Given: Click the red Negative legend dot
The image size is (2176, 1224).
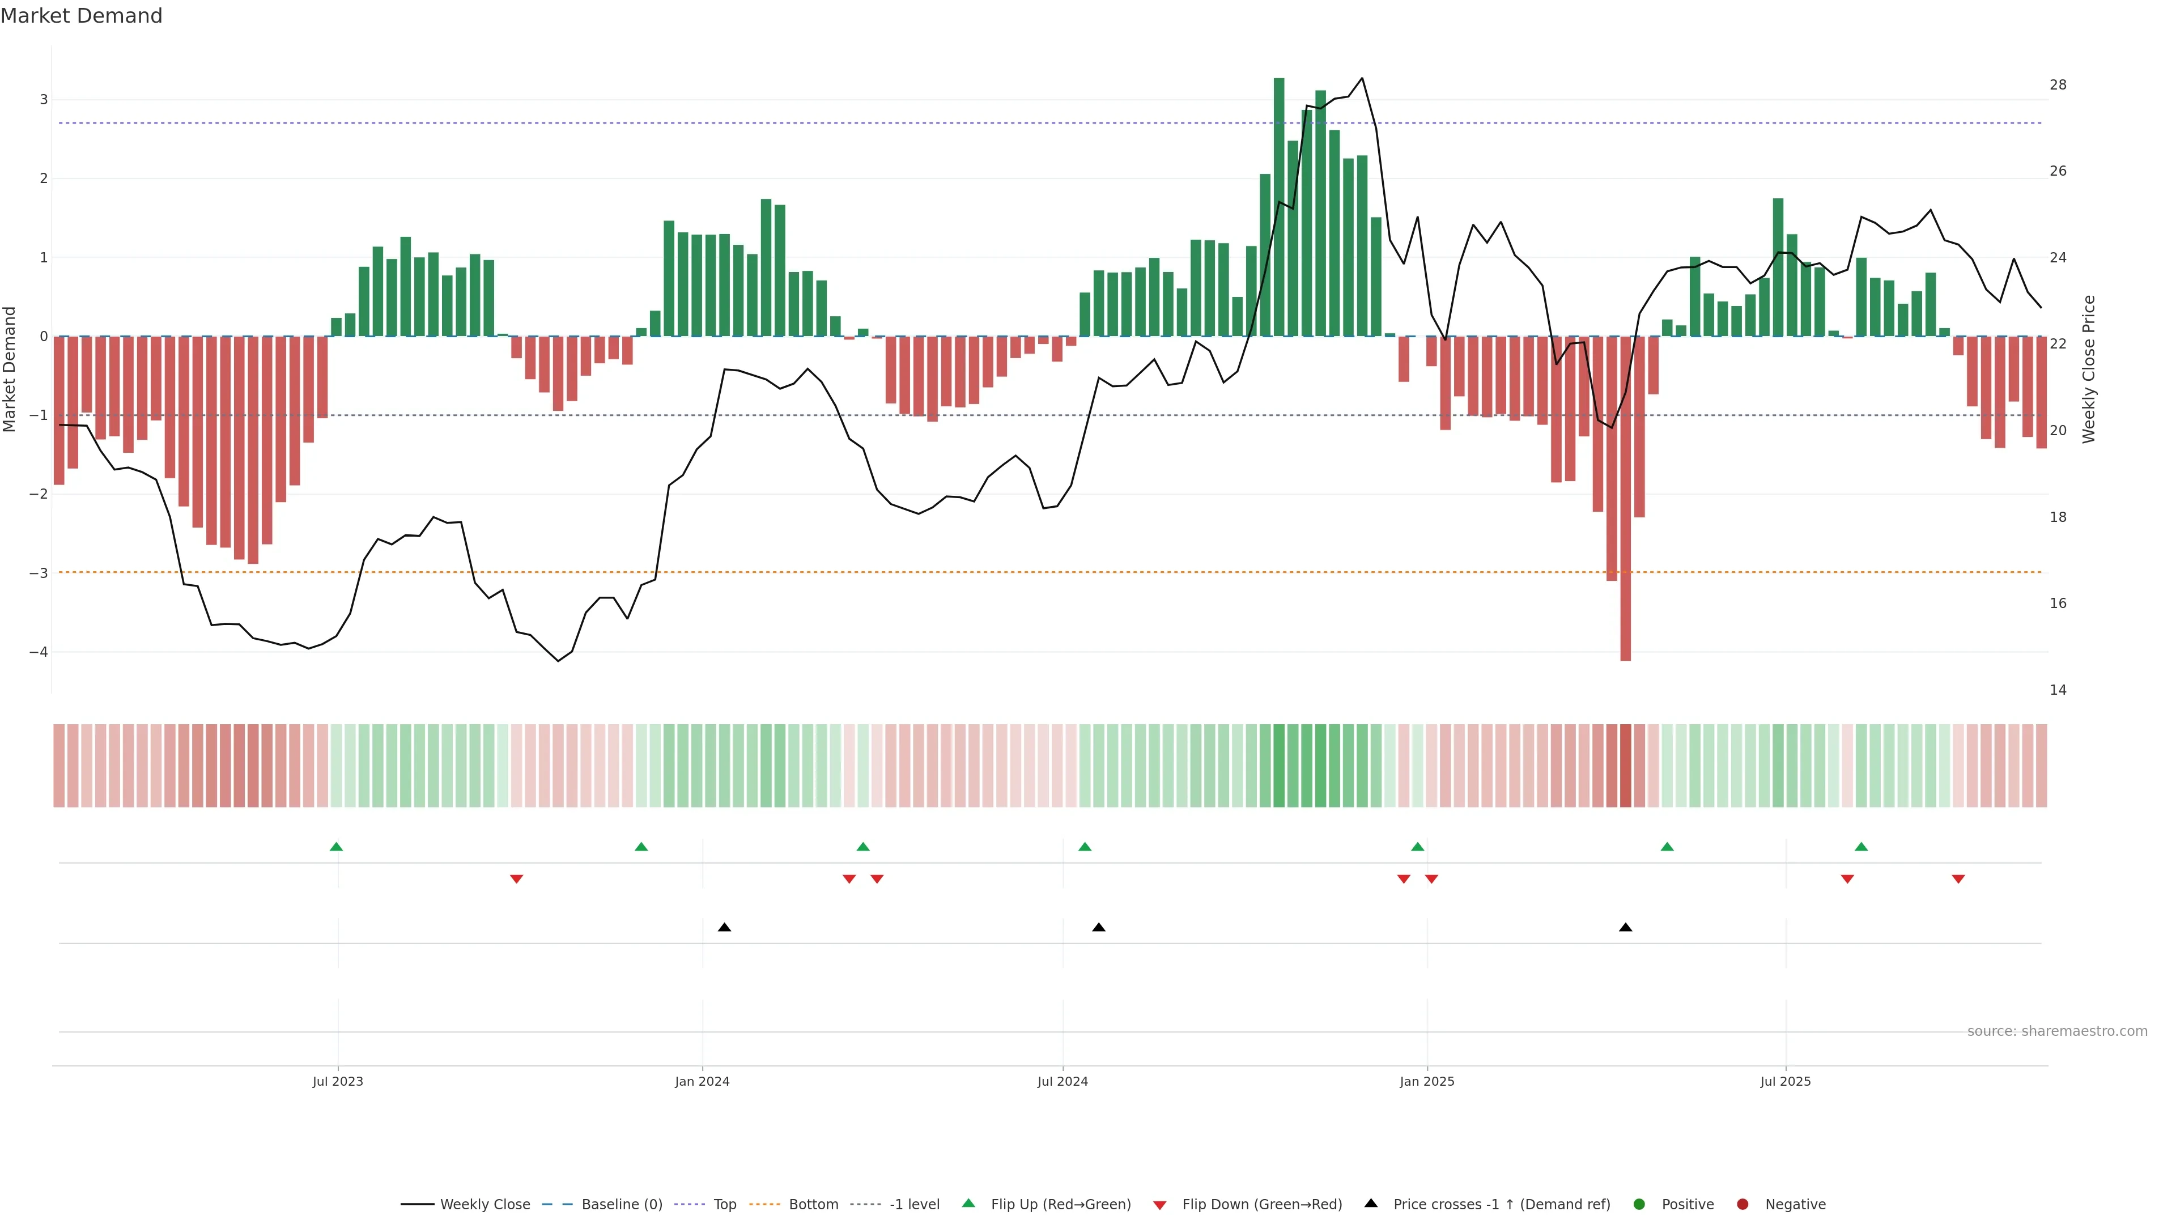Looking at the screenshot, I should coord(1742,1205).
